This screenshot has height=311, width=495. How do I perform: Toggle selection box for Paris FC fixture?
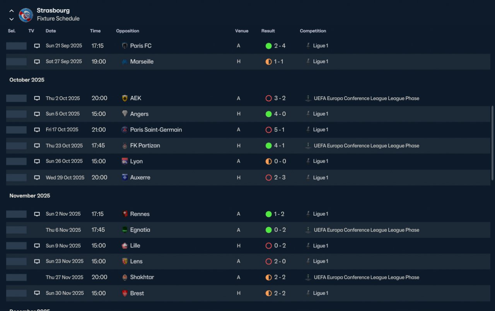pos(16,46)
